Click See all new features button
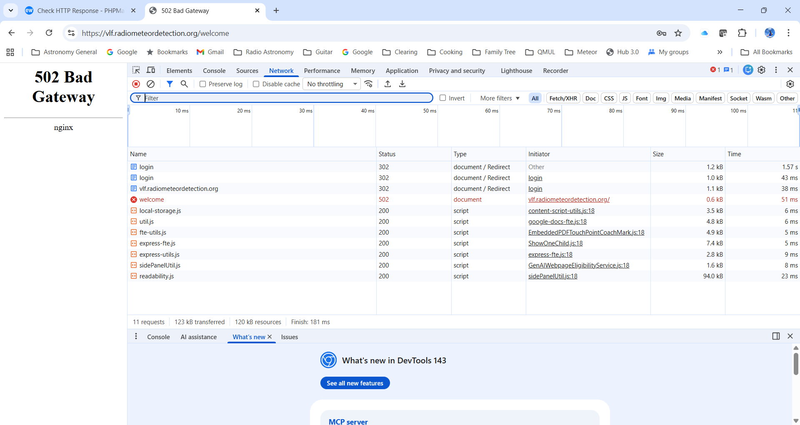Screen dimensions: 800x425 (x=355, y=383)
